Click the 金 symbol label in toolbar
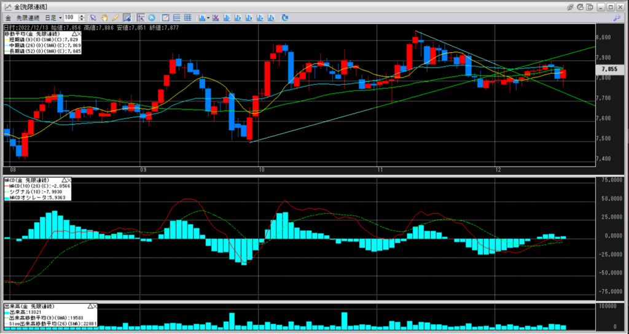 click(8, 18)
